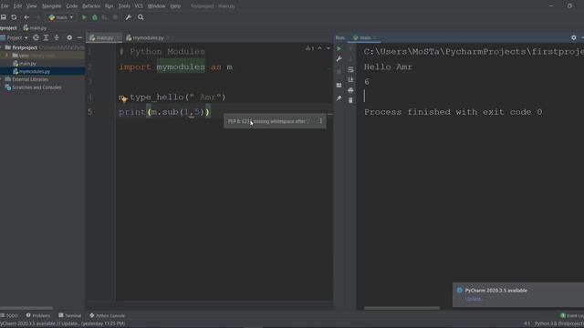Click Collapse All icon in Project panel
Viewport: 584px width, 328px height.
(57, 37)
